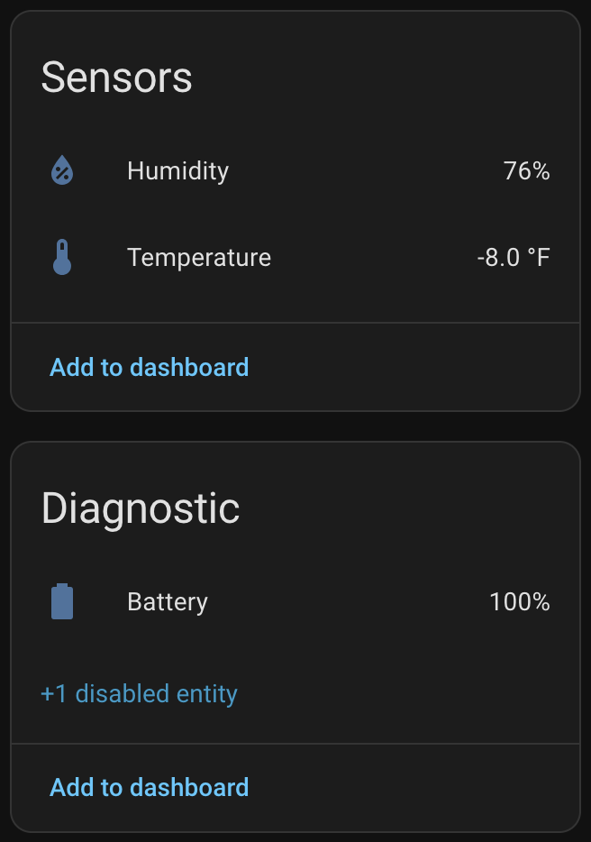The height and width of the screenshot is (842, 591).
Task: Add the Sensors card entities to dashboard
Action: tap(149, 367)
